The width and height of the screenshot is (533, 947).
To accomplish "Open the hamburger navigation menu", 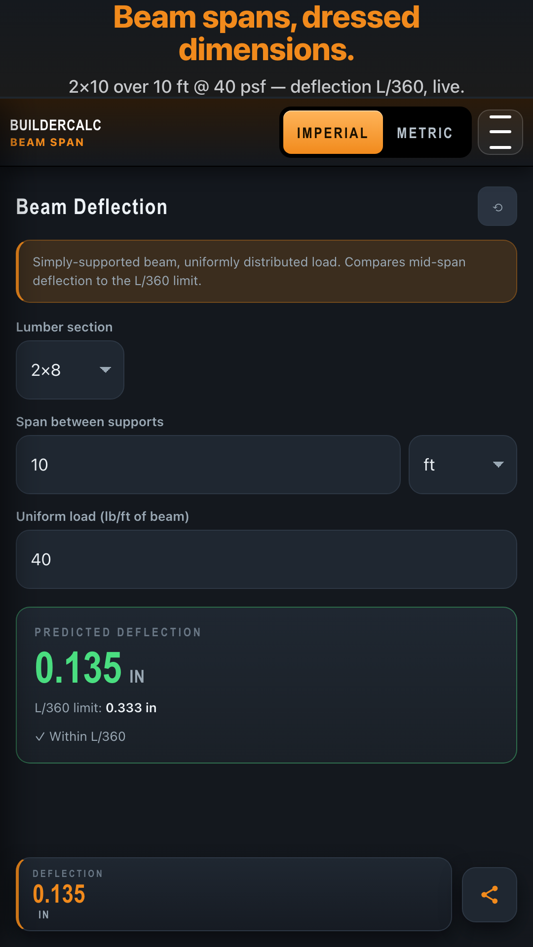I will coord(500,132).
